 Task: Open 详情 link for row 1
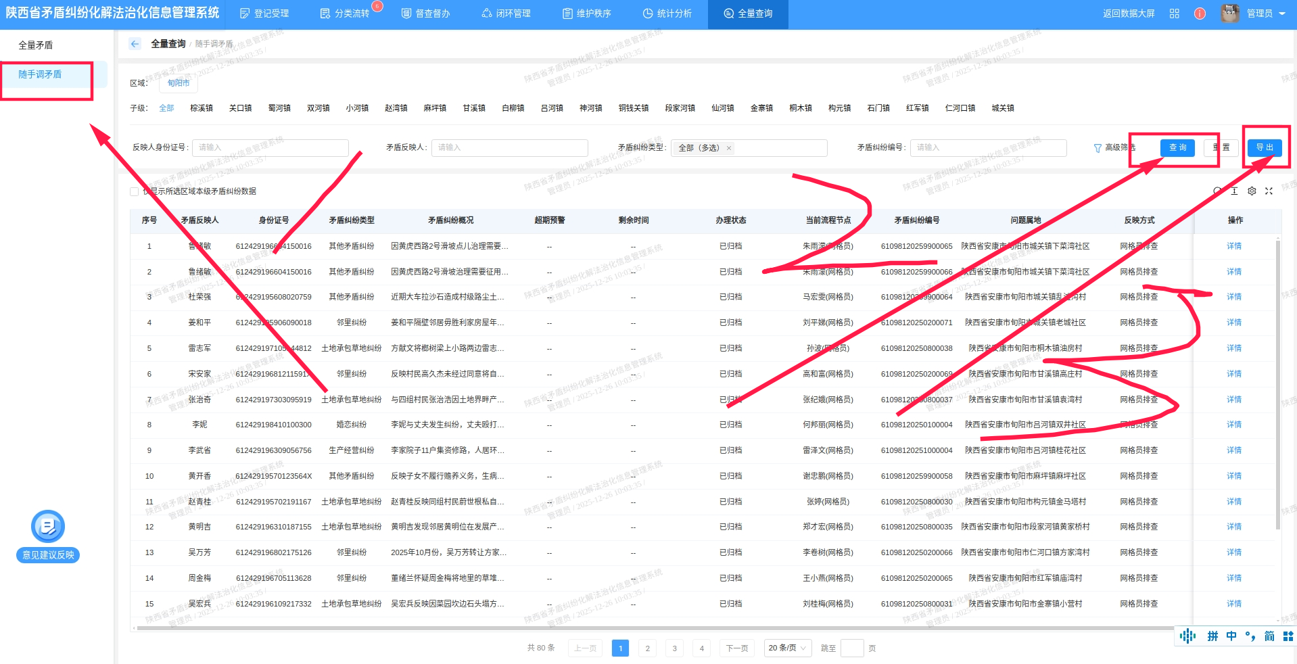(x=1234, y=246)
